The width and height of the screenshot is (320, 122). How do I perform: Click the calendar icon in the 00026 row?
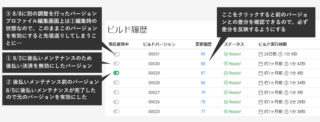click(x=260, y=102)
